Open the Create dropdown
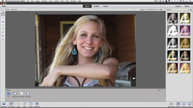The image size is (193, 108). pos(179,6)
